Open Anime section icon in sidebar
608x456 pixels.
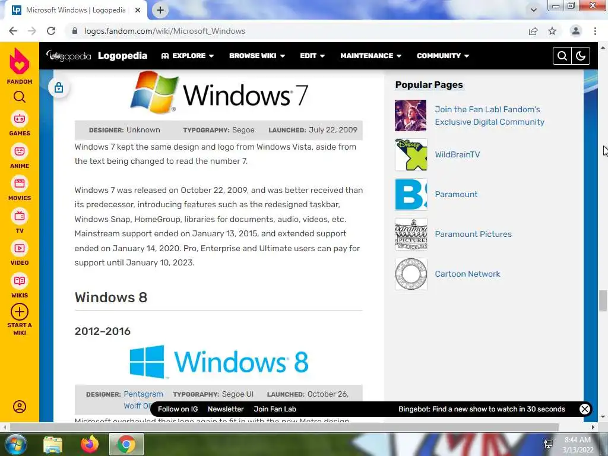(x=20, y=151)
